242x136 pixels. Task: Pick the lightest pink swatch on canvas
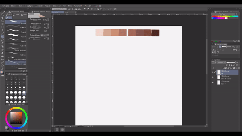tap(99, 32)
